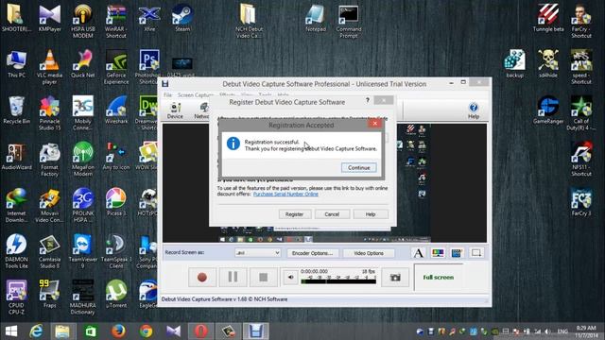605x340 pixels.
Task: Close the Registration Accepted dialog
Action: point(374,124)
